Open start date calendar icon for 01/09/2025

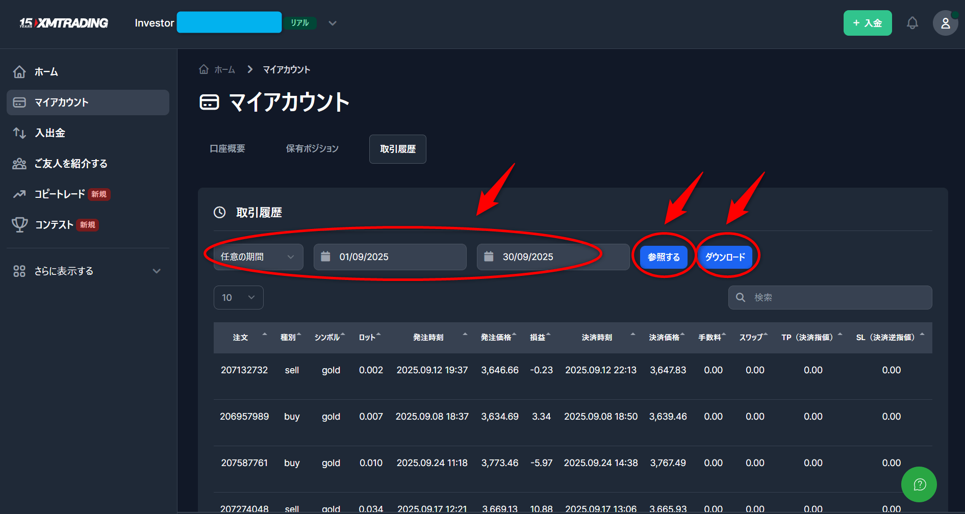click(325, 256)
